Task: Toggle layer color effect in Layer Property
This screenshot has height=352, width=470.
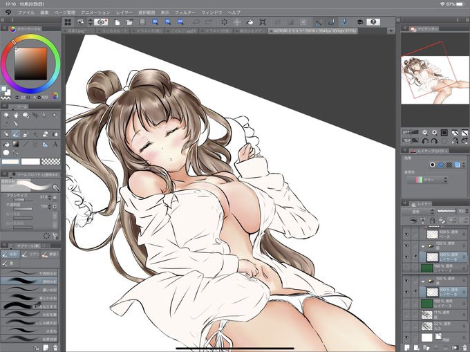Action: pyautogui.click(x=457, y=165)
